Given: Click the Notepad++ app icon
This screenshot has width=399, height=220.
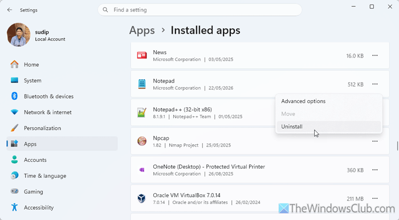Looking at the screenshot, I should coord(142,113).
